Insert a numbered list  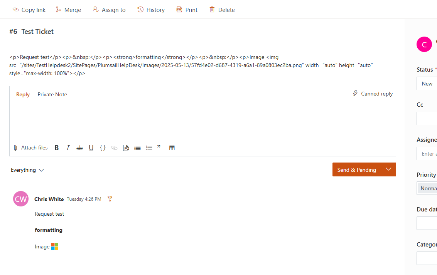click(149, 148)
